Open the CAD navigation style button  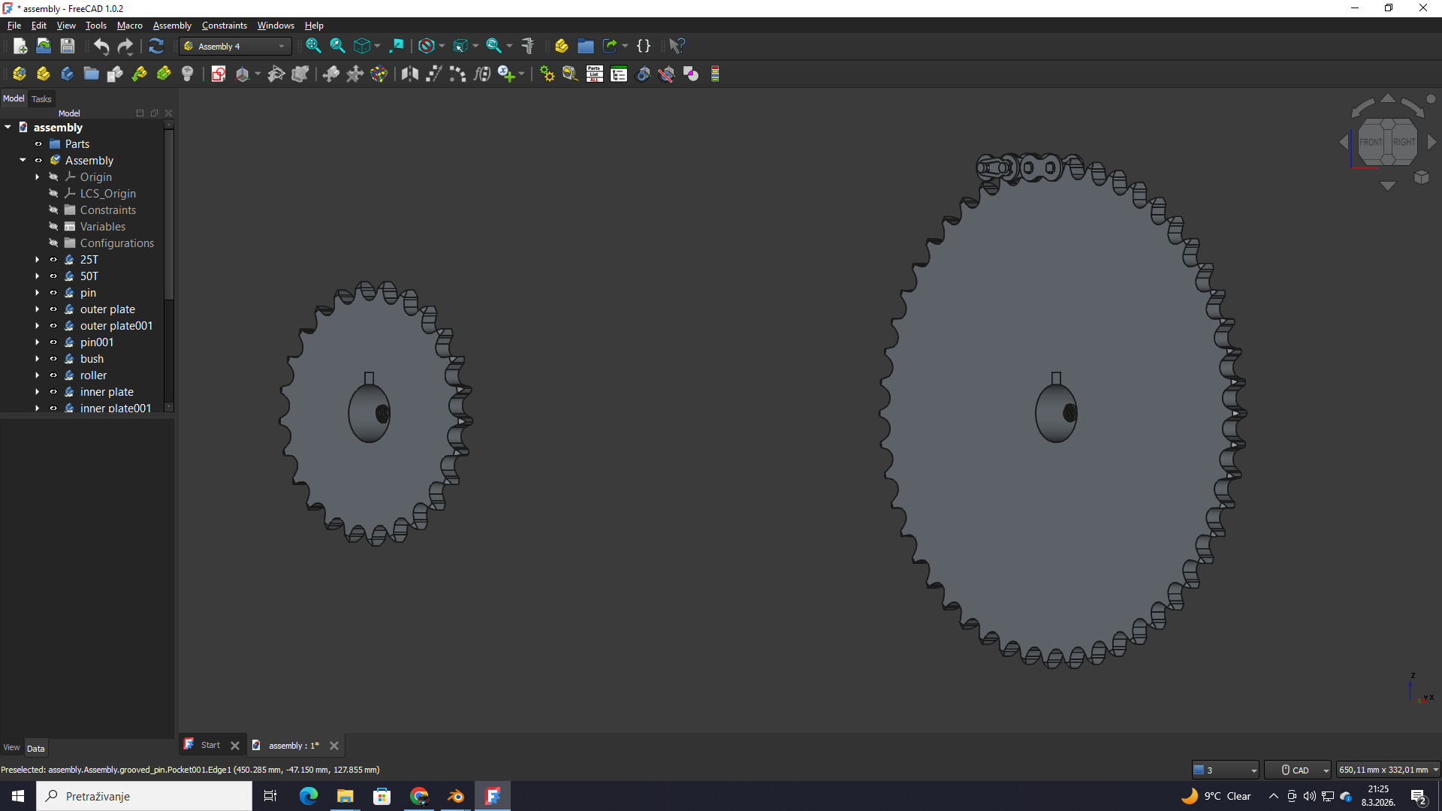[1299, 770]
